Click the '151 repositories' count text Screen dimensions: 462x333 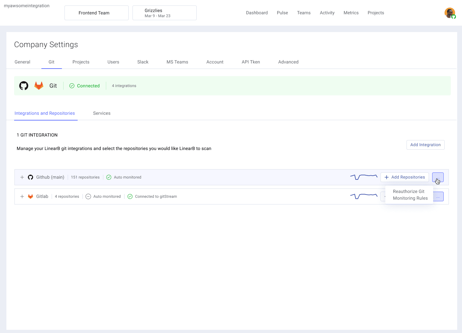point(85,177)
